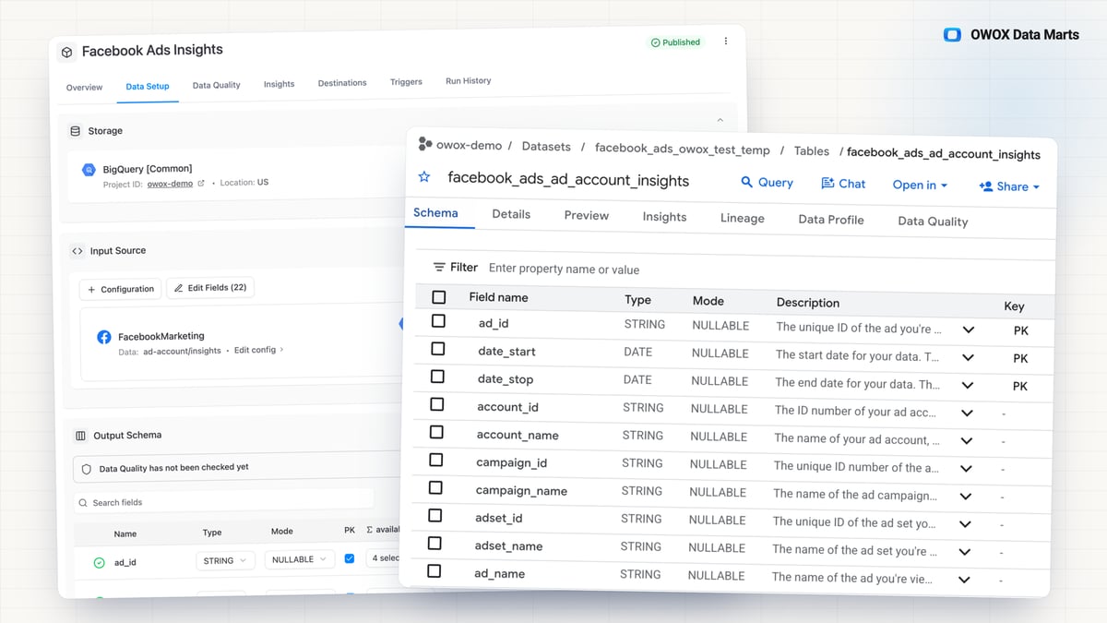Open the owox-demo project ID link
The height and width of the screenshot is (623, 1107).
[170, 184]
